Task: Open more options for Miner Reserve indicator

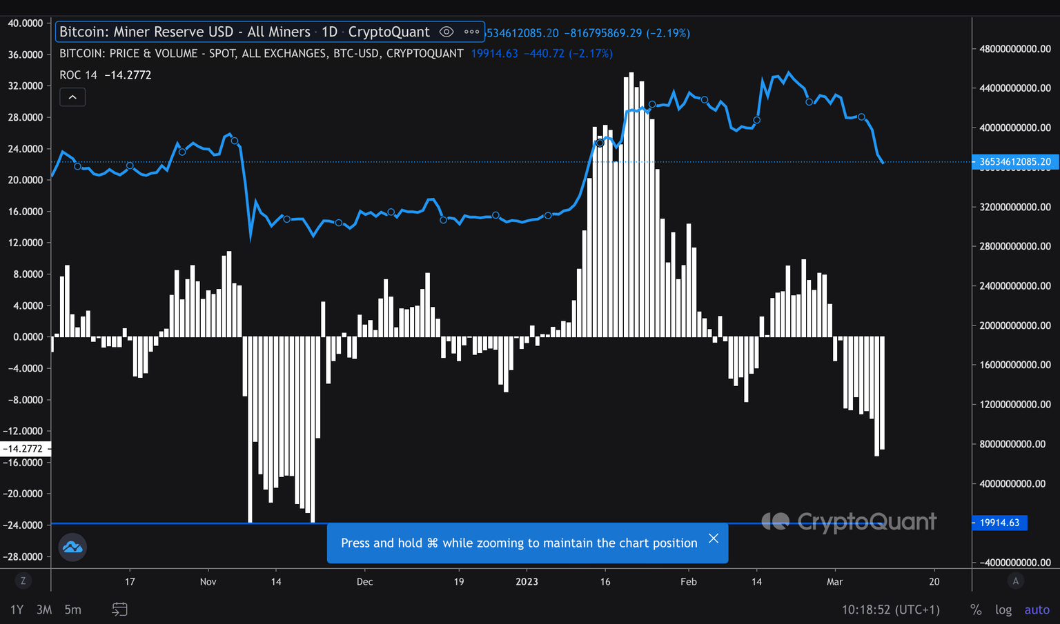Action: click(472, 32)
